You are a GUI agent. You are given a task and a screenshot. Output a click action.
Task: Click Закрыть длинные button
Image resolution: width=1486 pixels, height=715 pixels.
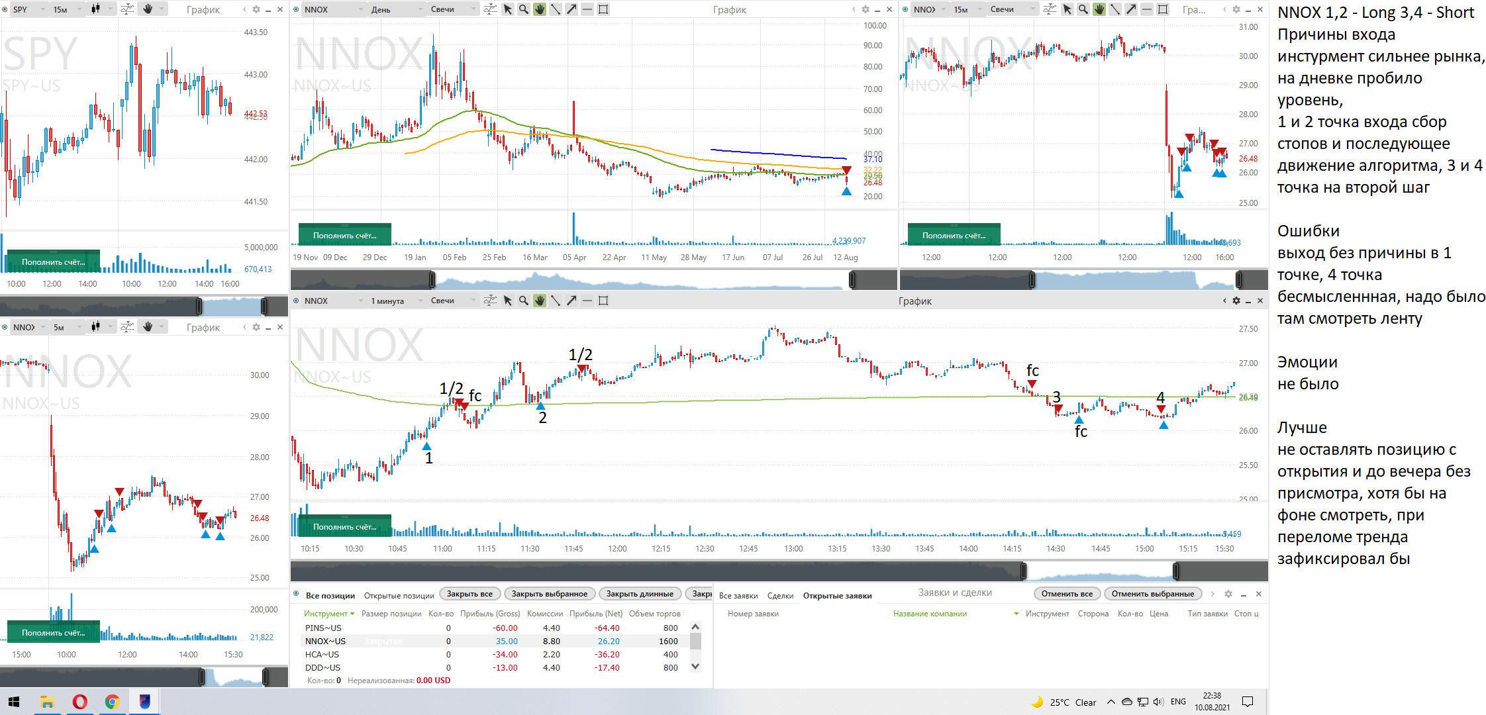640,594
